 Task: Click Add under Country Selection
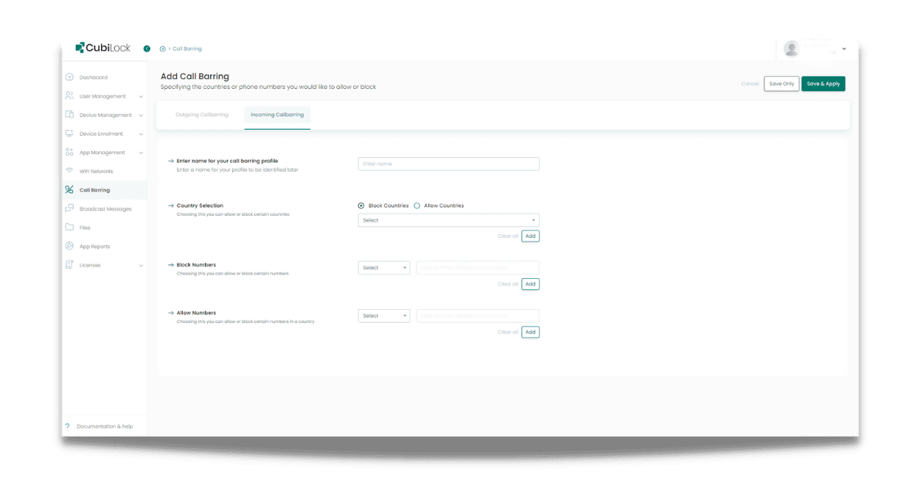tap(531, 236)
